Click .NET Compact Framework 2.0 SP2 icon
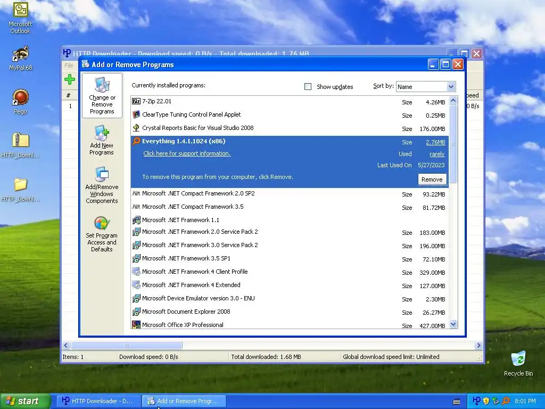This screenshot has height=409, width=545. (136, 193)
